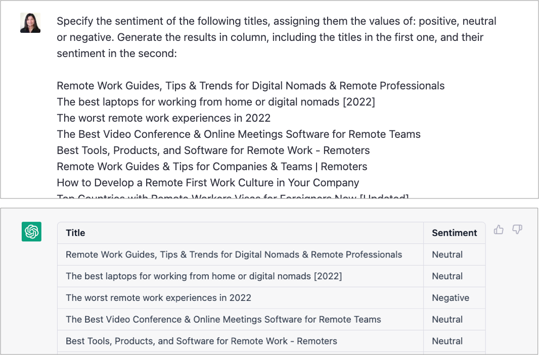Click the Neutral cell for the best laptops row
Image resolution: width=539 pixels, height=355 pixels.
click(447, 276)
